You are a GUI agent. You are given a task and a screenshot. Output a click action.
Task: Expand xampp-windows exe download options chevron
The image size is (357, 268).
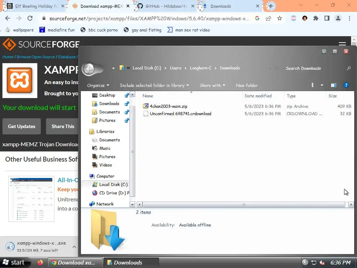click(74, 247)
